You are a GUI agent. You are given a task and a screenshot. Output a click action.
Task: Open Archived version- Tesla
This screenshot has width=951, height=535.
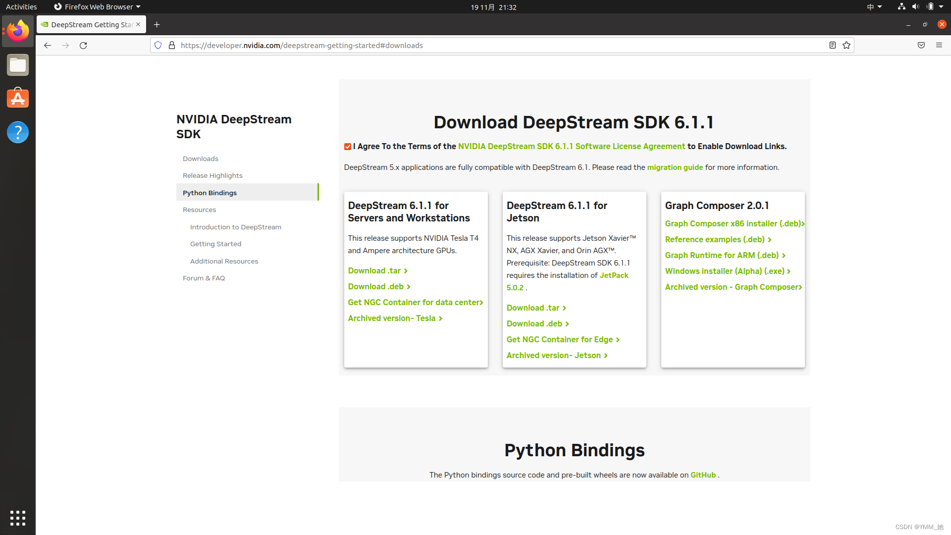point(395,318)
